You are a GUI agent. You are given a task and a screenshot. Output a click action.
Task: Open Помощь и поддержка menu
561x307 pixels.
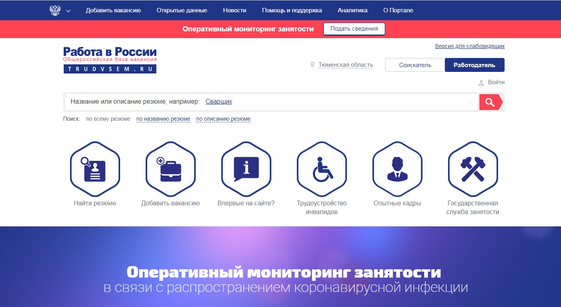pos(292,10)
